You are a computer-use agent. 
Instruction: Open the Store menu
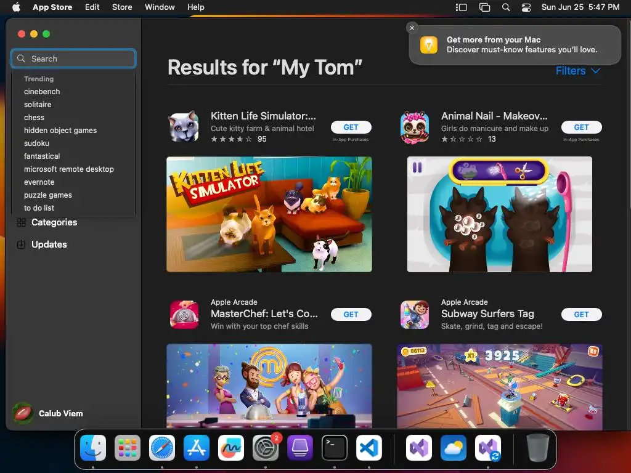[122, 7]
